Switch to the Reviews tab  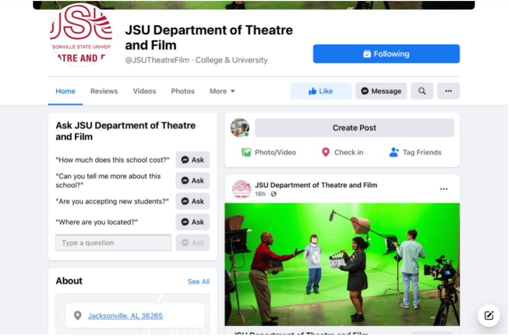tap(103, 91)
